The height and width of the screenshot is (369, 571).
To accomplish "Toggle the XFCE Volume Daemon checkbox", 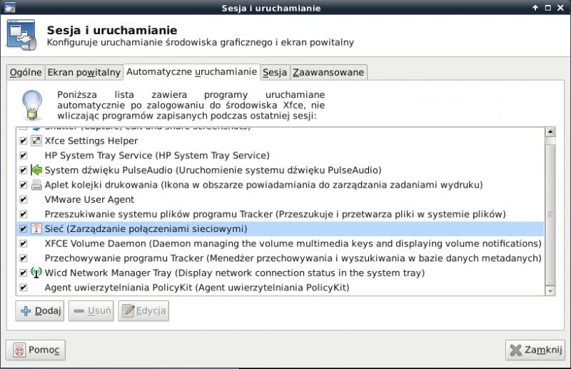I will point(23,243).
